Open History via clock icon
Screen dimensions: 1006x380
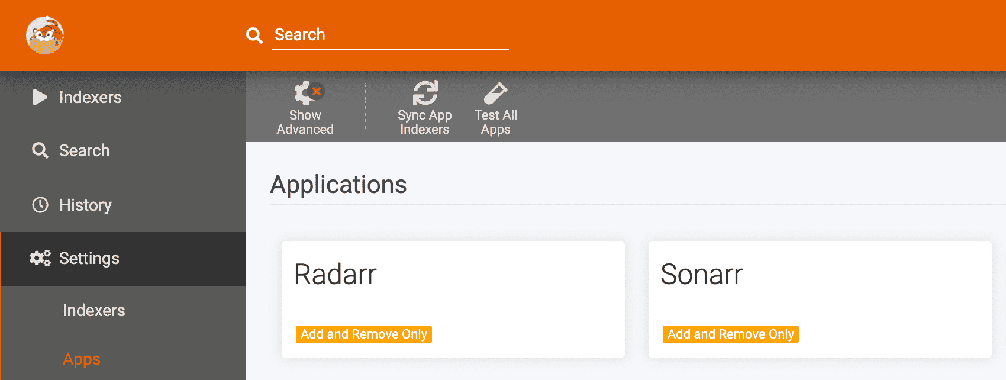40,205
